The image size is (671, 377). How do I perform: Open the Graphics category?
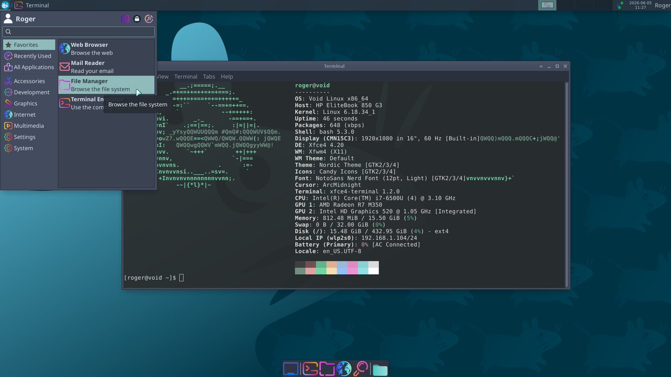click(x=29, y=103)
